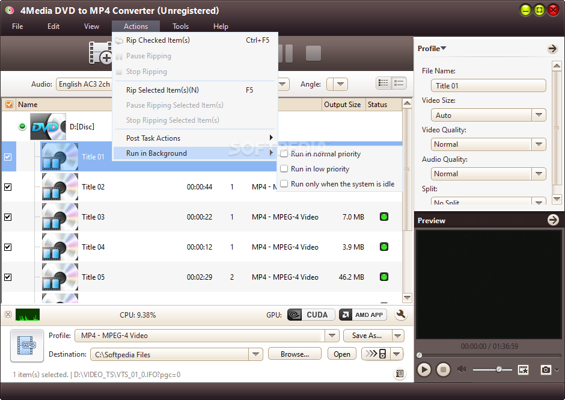The image size is (565, 400).
Task: Click the green status of Title 04
Action: point(384,247)
